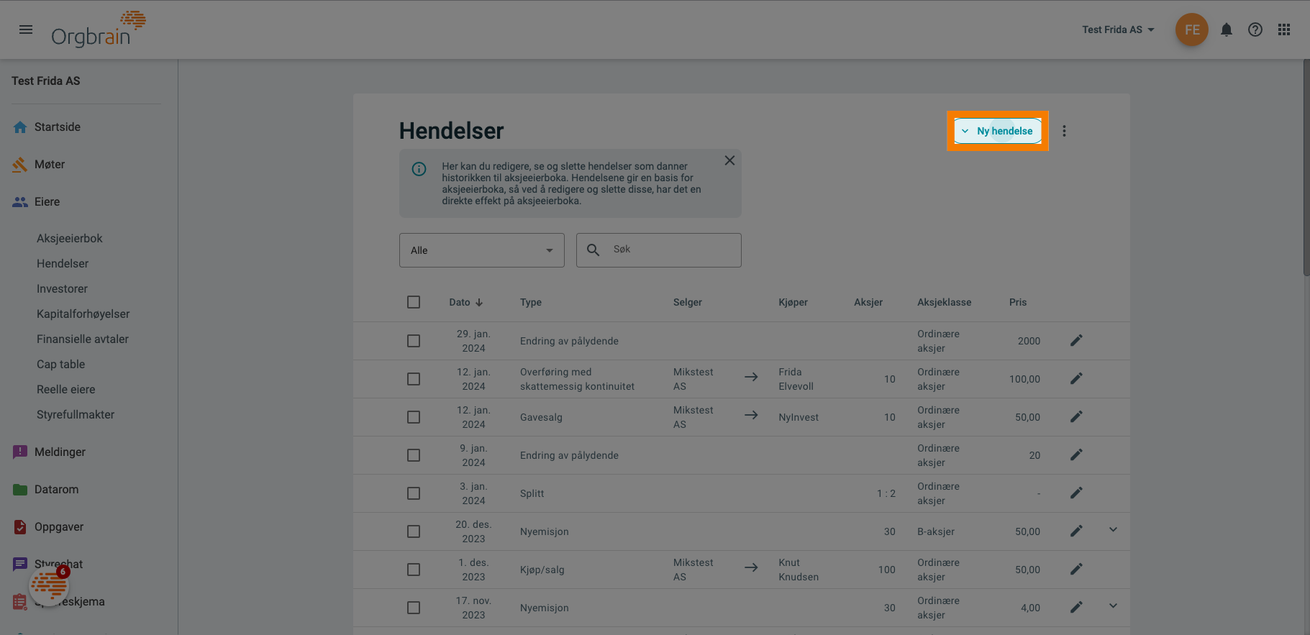Open Meldinger in the sidebar

click(x=60, y=452)
